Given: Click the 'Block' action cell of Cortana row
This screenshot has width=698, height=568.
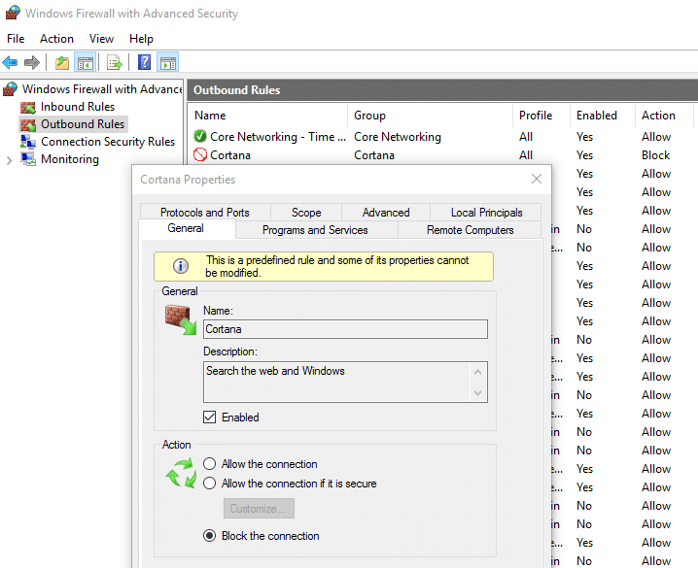Looking at the screenshot, I should click(655, 155).
